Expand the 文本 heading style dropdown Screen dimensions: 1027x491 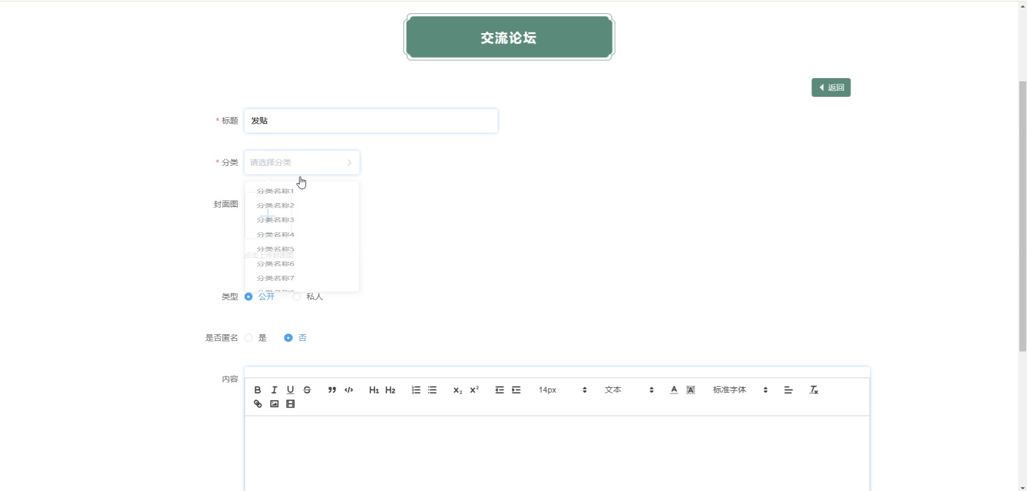click(x=629, y=390)
